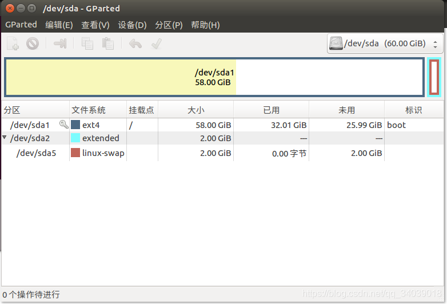The image size is (447, 304).
Task: Click the hard disk icon in device selector
Action: click(x=336, y=43)
